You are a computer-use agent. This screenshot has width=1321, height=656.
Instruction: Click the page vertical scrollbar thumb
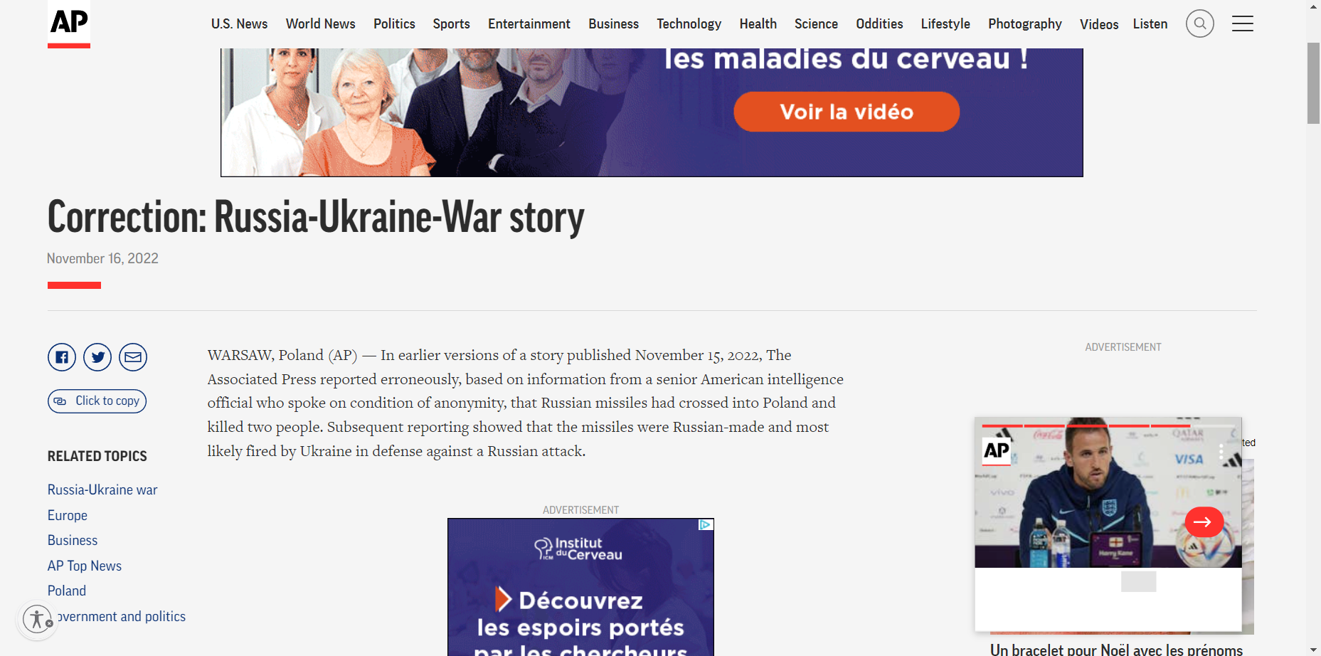coord(1313,83)
